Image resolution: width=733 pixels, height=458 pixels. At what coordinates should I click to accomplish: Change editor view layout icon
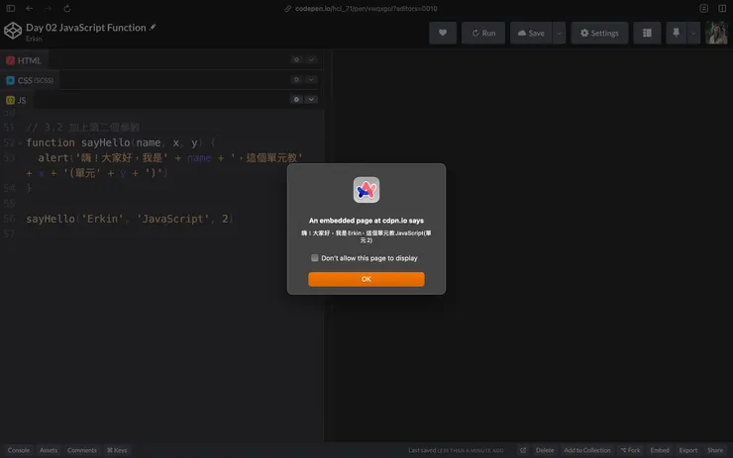point(647,33)
